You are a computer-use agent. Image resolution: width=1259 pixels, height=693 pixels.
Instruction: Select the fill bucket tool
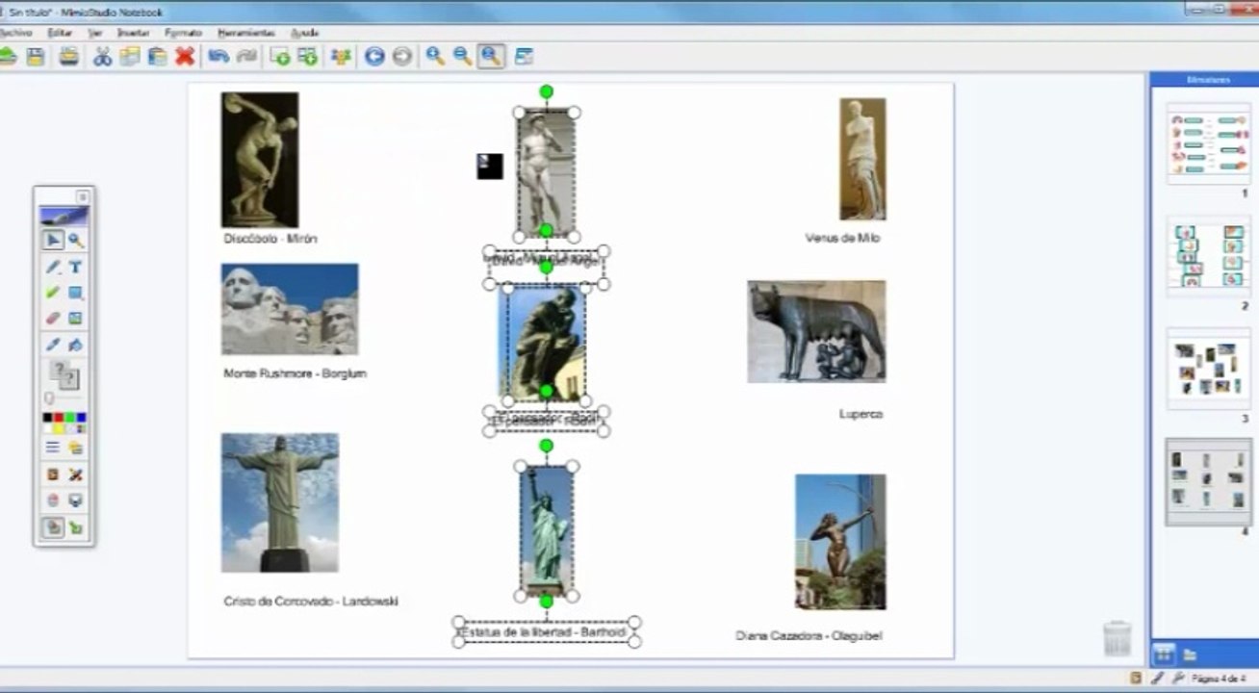coord(76,345)
